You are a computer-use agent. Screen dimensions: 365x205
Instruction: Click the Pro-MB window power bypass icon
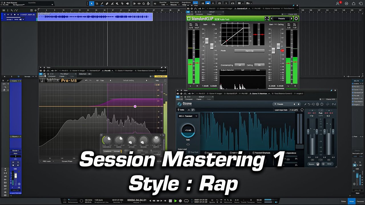(x=41, y=74)
